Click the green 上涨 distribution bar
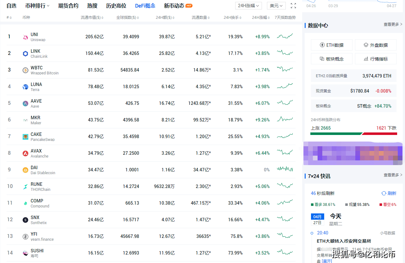The height and width of the screenshot is (263, 405). tap(336, 134)
